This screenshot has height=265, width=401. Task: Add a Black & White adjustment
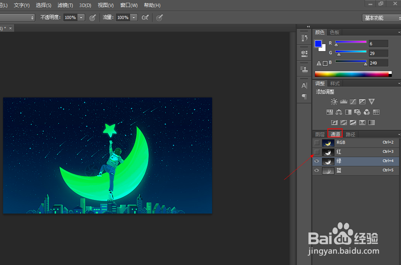tap(348, 112)
